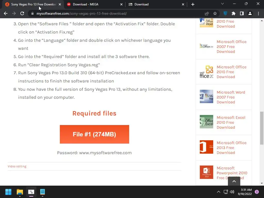Click the Required files heading
The image size is (264, 198).
(94, 113)
